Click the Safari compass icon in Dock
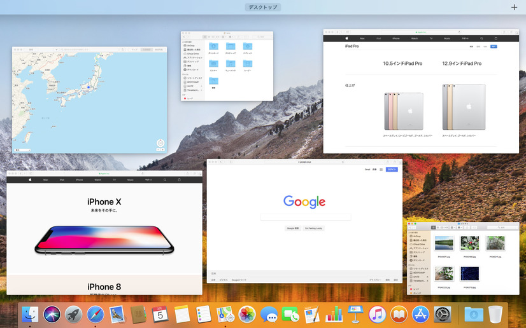The width and height of the screenshot is (526, 328). pyautogui.click(x=96, y=315)
